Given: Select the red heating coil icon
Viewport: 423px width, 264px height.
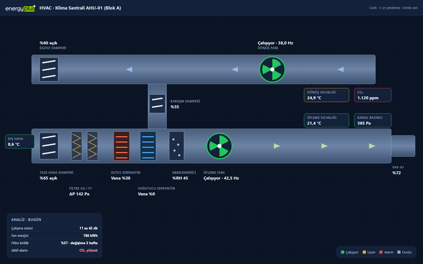Looking at the screenshot, I should [122, 146].
